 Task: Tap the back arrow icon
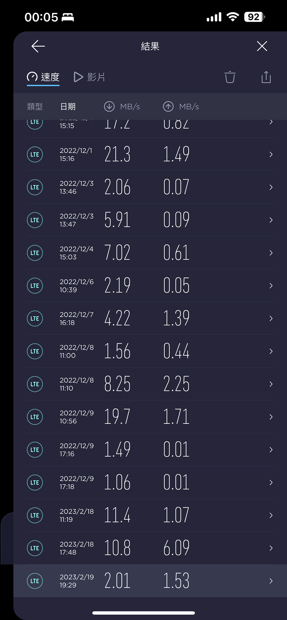click(x=38, y=46)
